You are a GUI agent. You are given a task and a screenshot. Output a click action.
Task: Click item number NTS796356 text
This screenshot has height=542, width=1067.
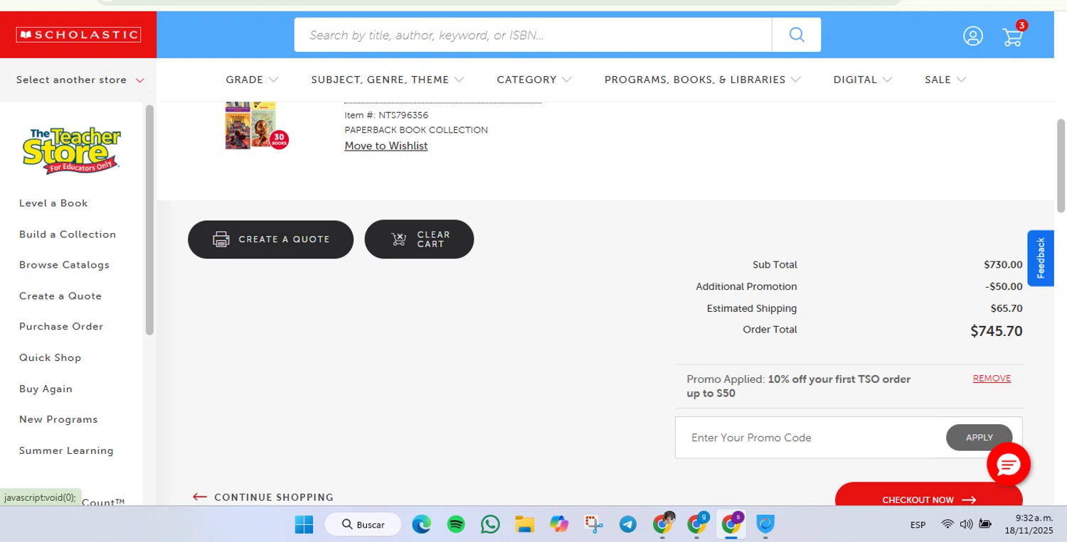[386, 115]
